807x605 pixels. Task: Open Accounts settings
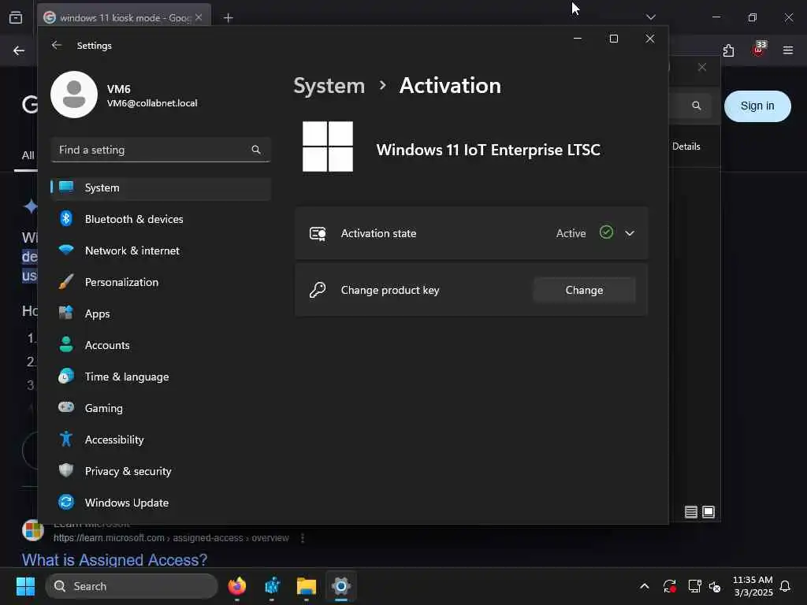coord(161,345)
